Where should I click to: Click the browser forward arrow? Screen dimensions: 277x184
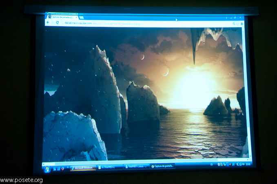point(53,22)
